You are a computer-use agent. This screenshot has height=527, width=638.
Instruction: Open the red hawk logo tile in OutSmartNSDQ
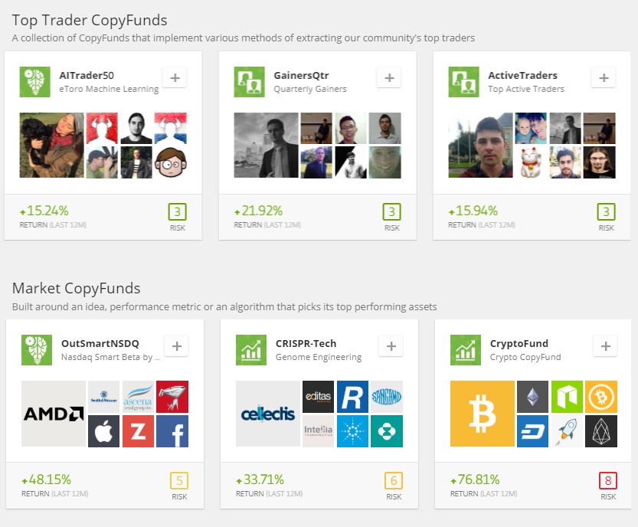[x=172, y=397]
